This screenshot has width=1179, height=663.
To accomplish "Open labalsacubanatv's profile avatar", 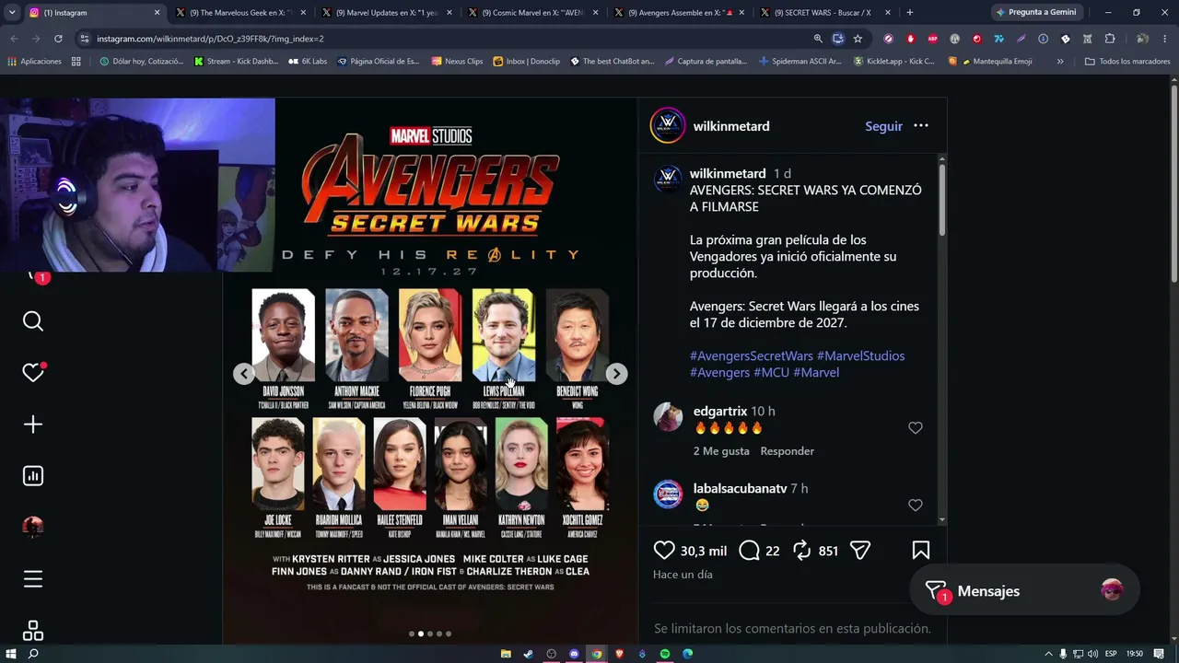I will (x=668, y=494).
